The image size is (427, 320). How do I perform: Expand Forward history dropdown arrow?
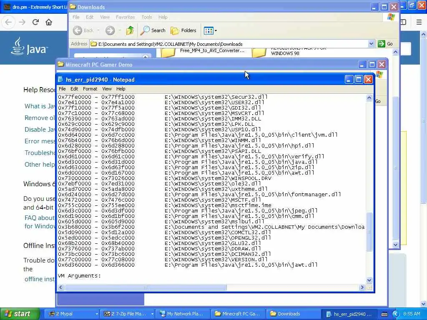(x=120, y=30)
